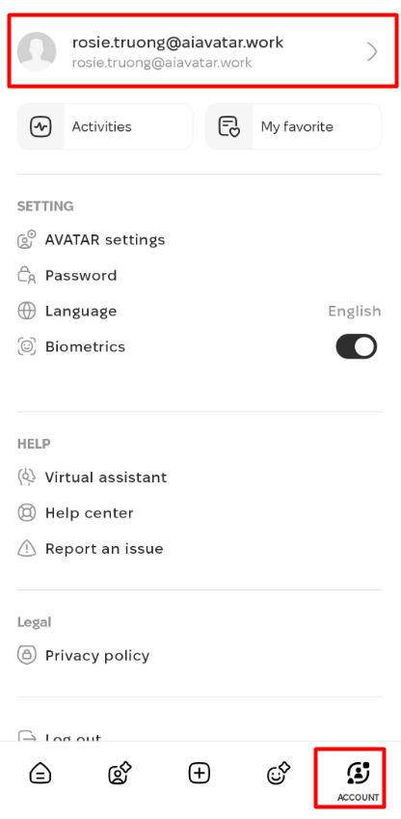Click the Password lock icon
Viewport: 401px width, 819px height.
(27, 275)
